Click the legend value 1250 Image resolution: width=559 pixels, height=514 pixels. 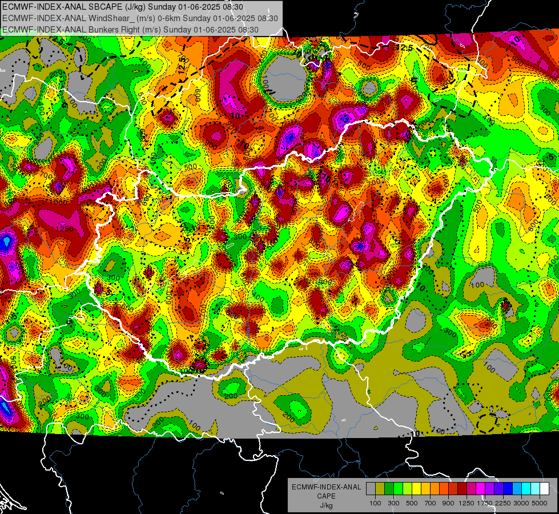(466, 503)
